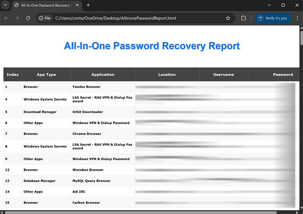Select the All-In-One Password Recovery tab

(x=47, y=5)
